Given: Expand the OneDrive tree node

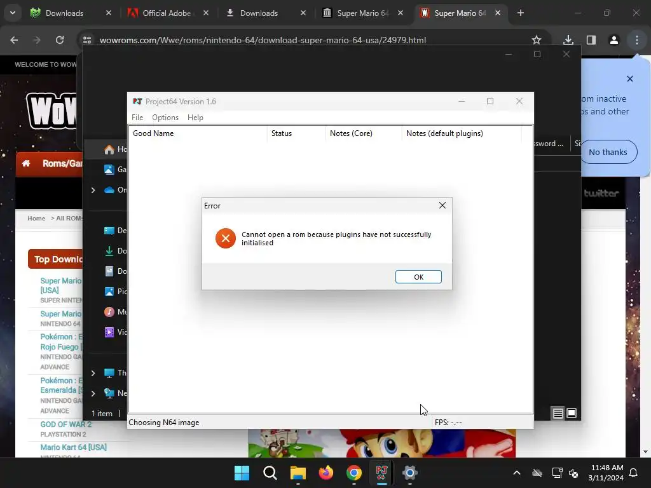Looking at the screenshot, I should (93, 190).
